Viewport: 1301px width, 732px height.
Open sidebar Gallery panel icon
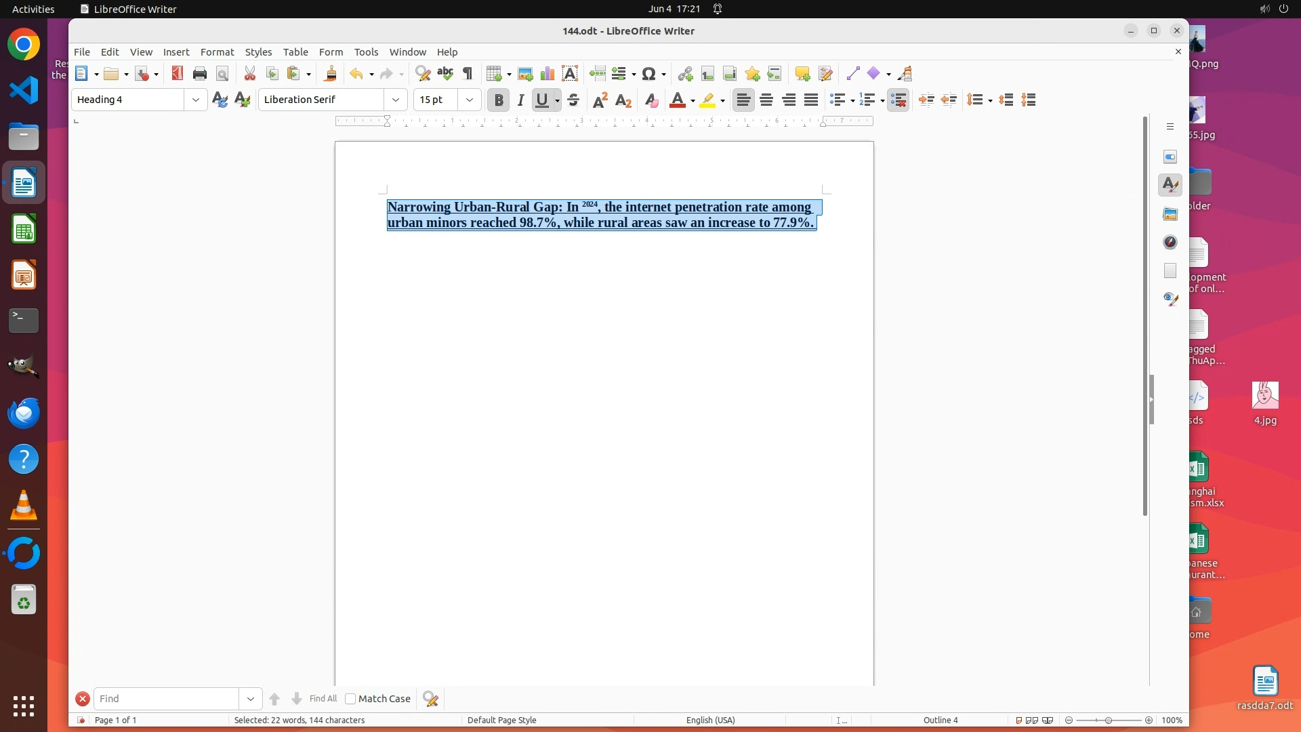[1170, 213]
